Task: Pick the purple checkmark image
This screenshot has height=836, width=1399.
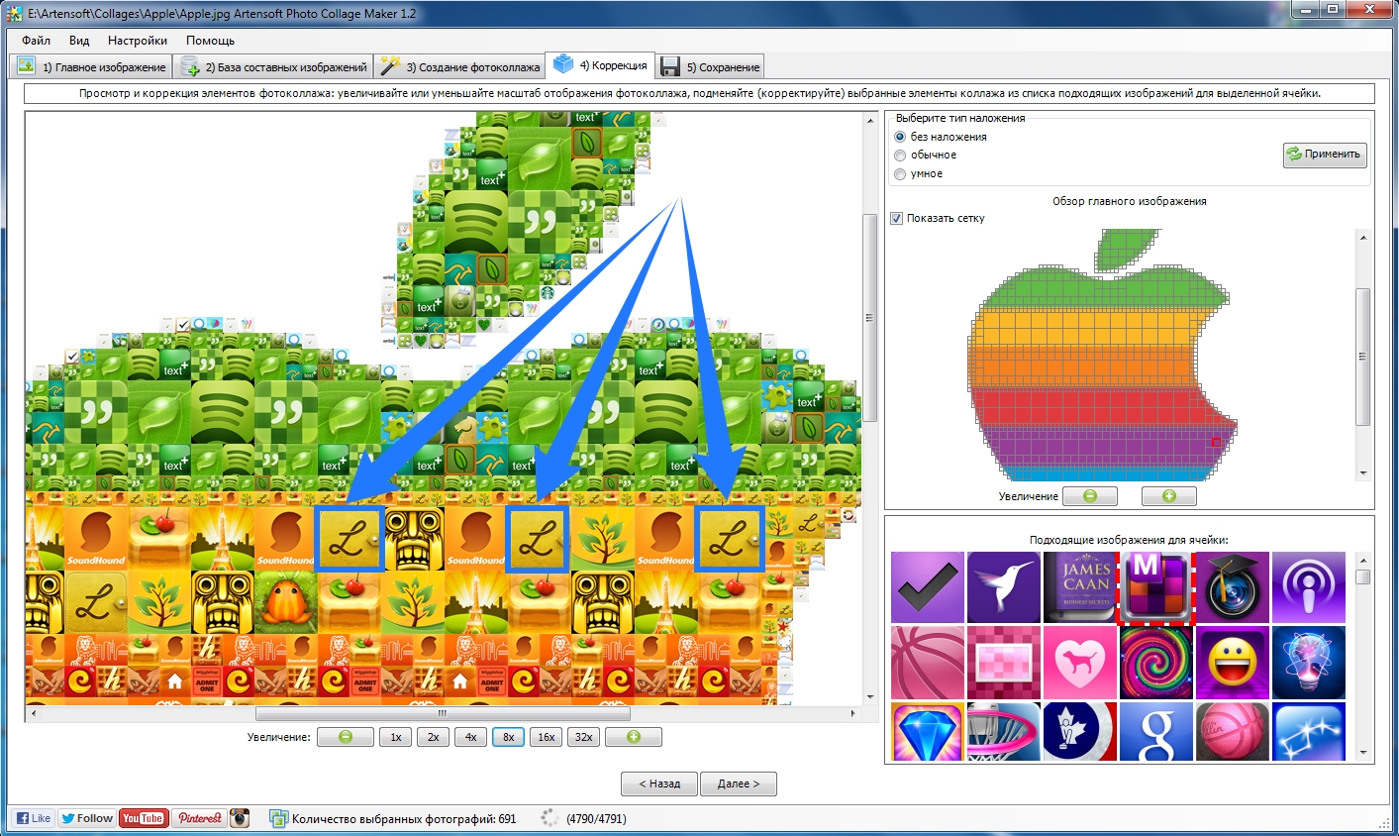Action: click(928, 587)
